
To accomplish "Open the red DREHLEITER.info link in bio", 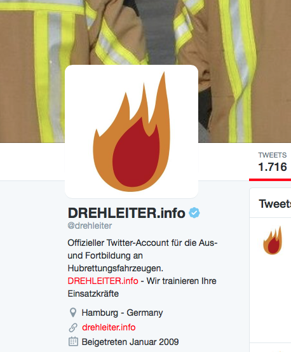I will [103, 281].
